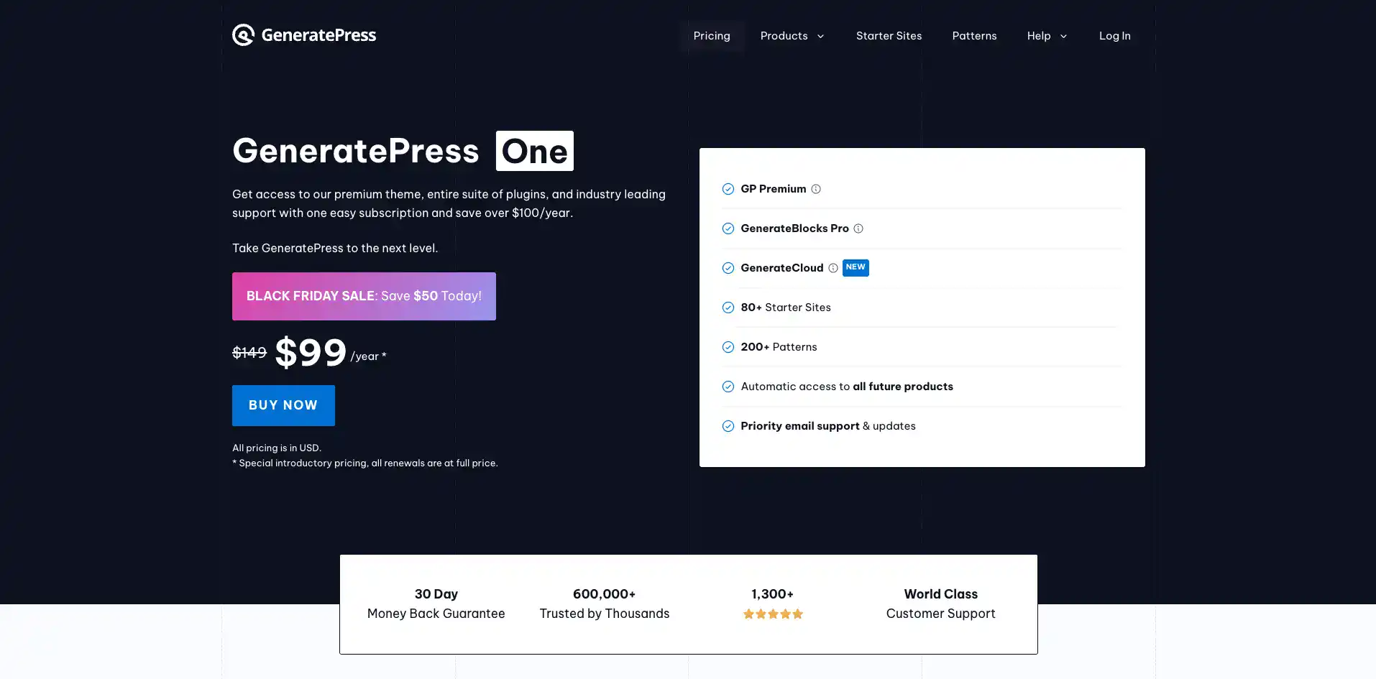Click the five-star rating icons

(773, 614)
